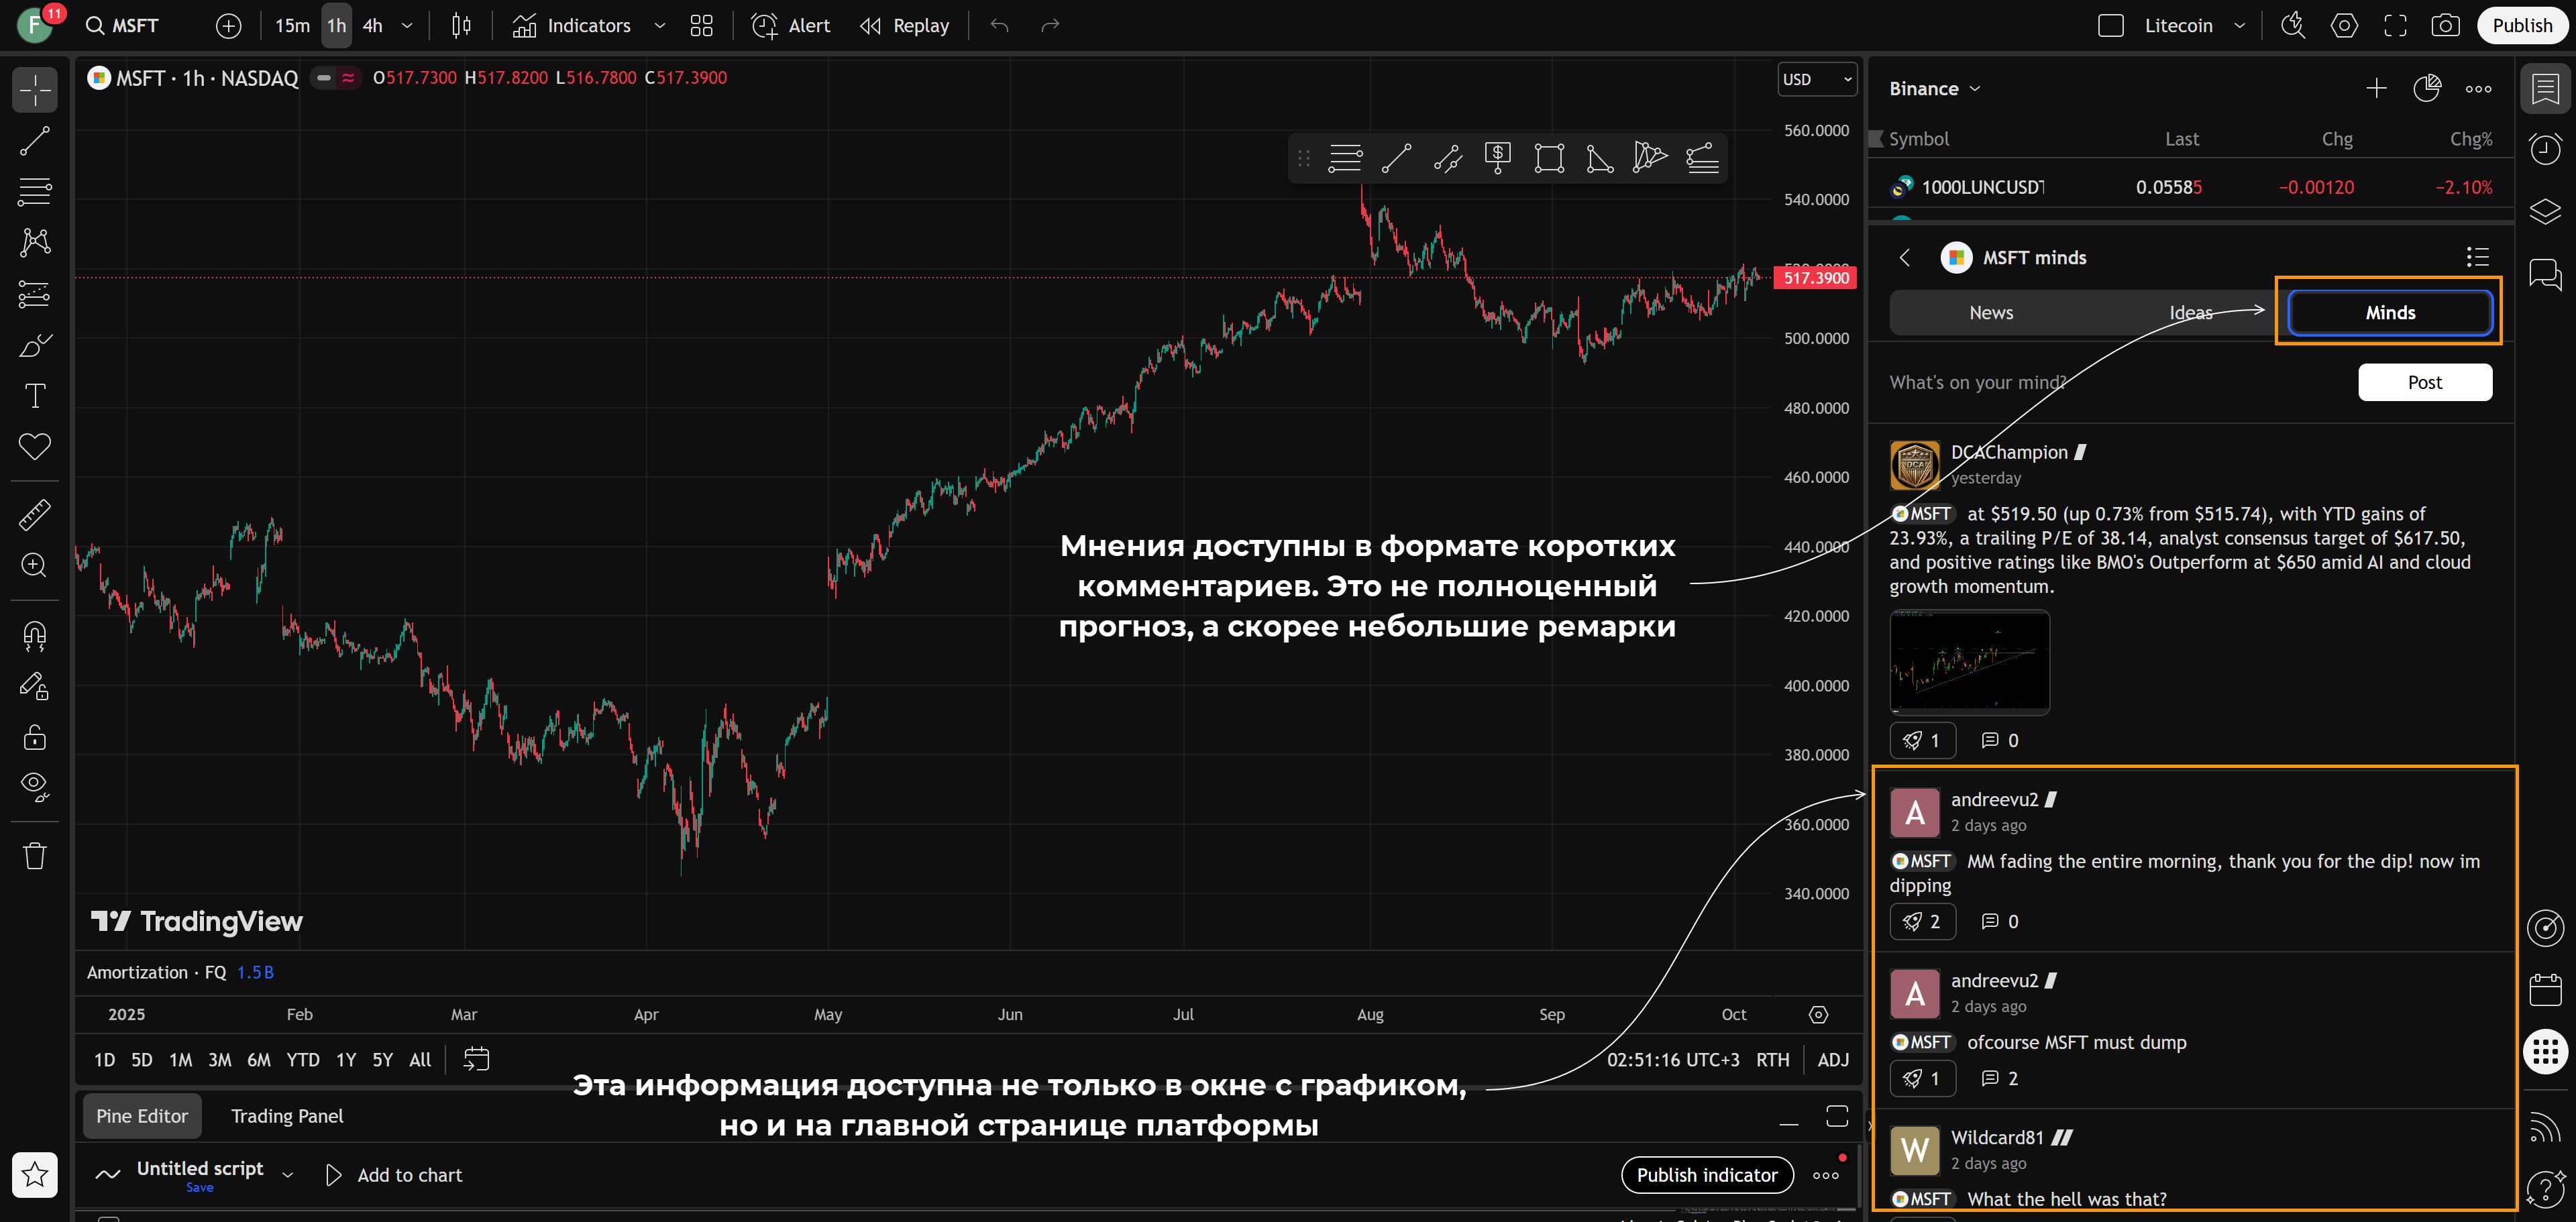Viewport: 2576px width, 1222px height.
Task: Select the Trend Line drawing tool
Action: click(x=34, y=141)
